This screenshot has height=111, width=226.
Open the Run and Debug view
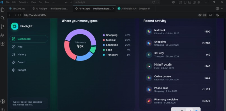(x=3, y=35)
